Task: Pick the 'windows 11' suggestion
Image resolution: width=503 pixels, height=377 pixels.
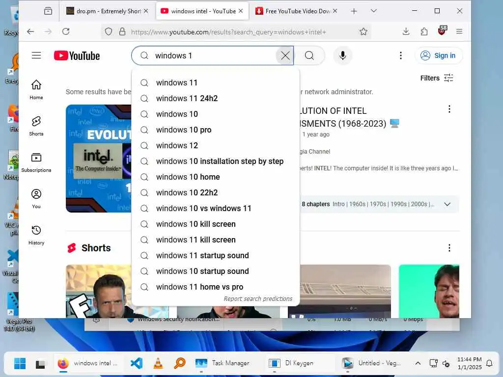Action: (x=216, y=82)
